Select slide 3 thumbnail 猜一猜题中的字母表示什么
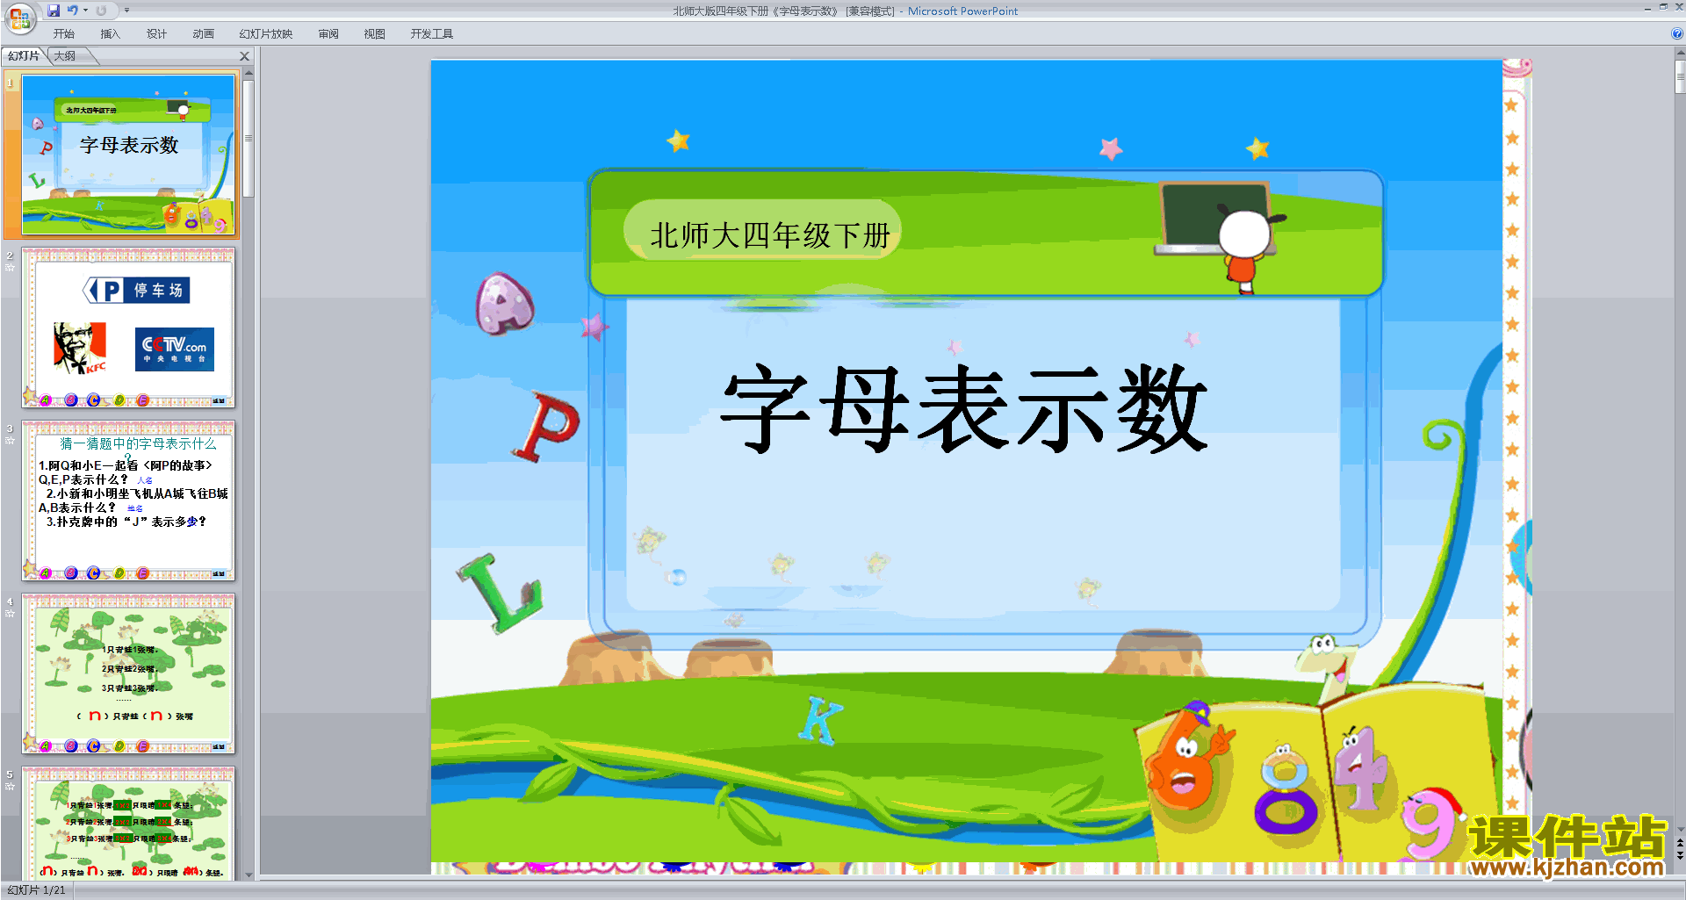The width and height of the screenshot is (1686, 900). [128, 500]
